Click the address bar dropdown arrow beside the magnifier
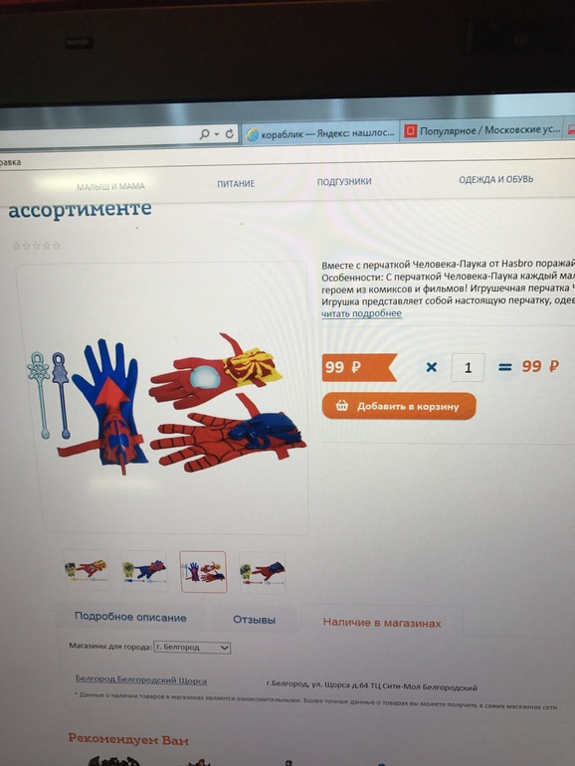 217,134
